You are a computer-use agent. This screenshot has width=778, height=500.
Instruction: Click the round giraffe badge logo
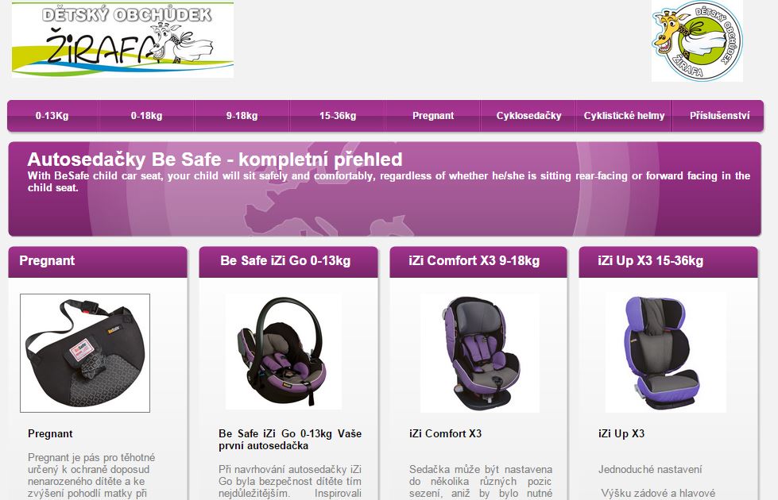tap(697, 40)
